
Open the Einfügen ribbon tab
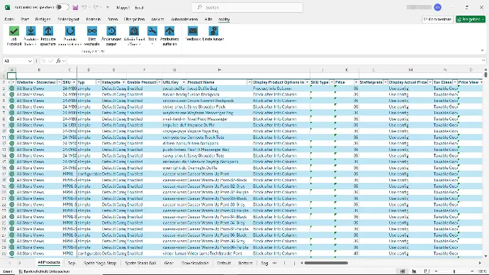tap(43, 19)
